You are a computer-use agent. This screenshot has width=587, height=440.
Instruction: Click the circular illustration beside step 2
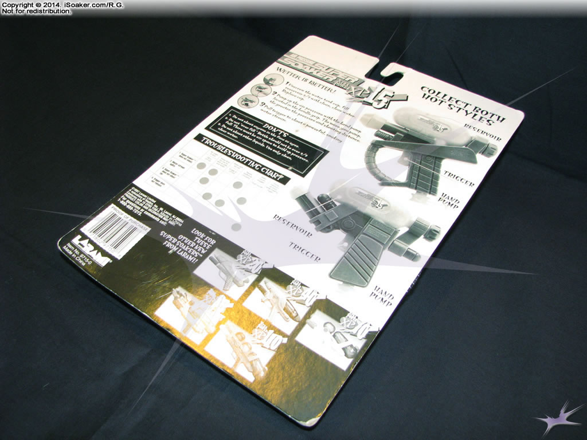(x=261, y=90)
